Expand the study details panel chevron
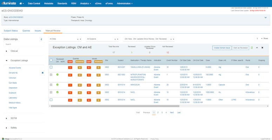 (266, 18)
